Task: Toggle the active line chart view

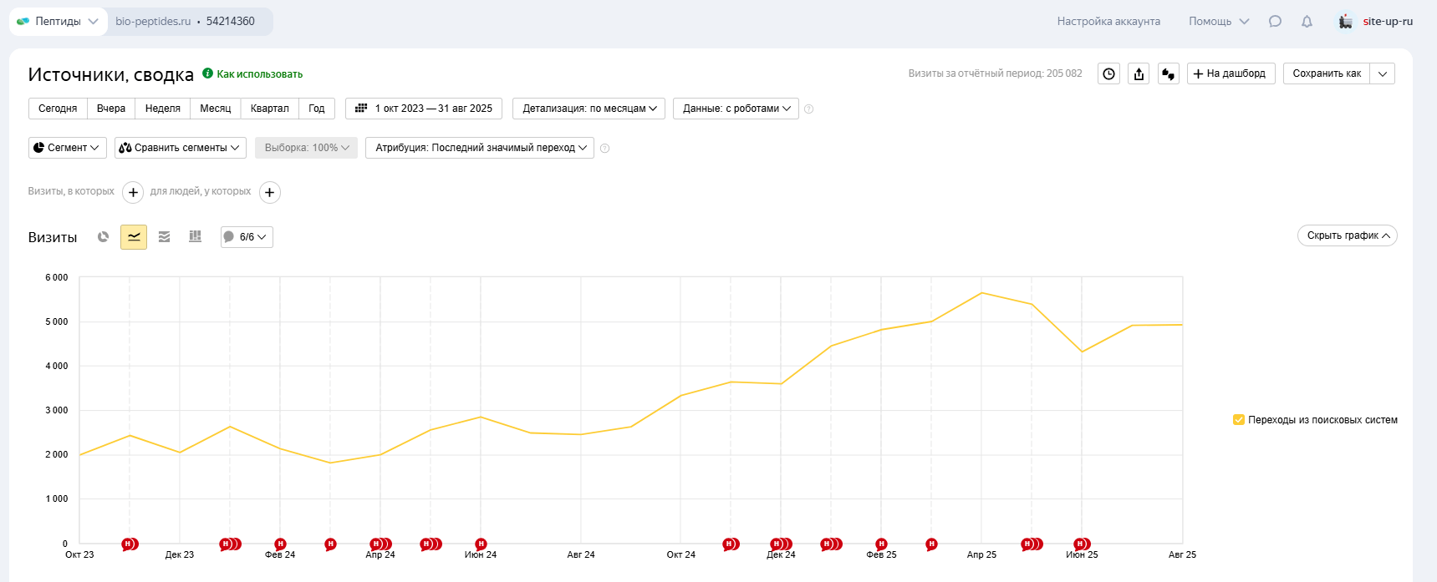Action: 134,237
